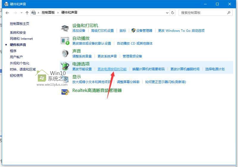Open the 设备和打印机 heading
This screenshot has height=167, width=238.
pyautogui.click(x=85, y=26)
